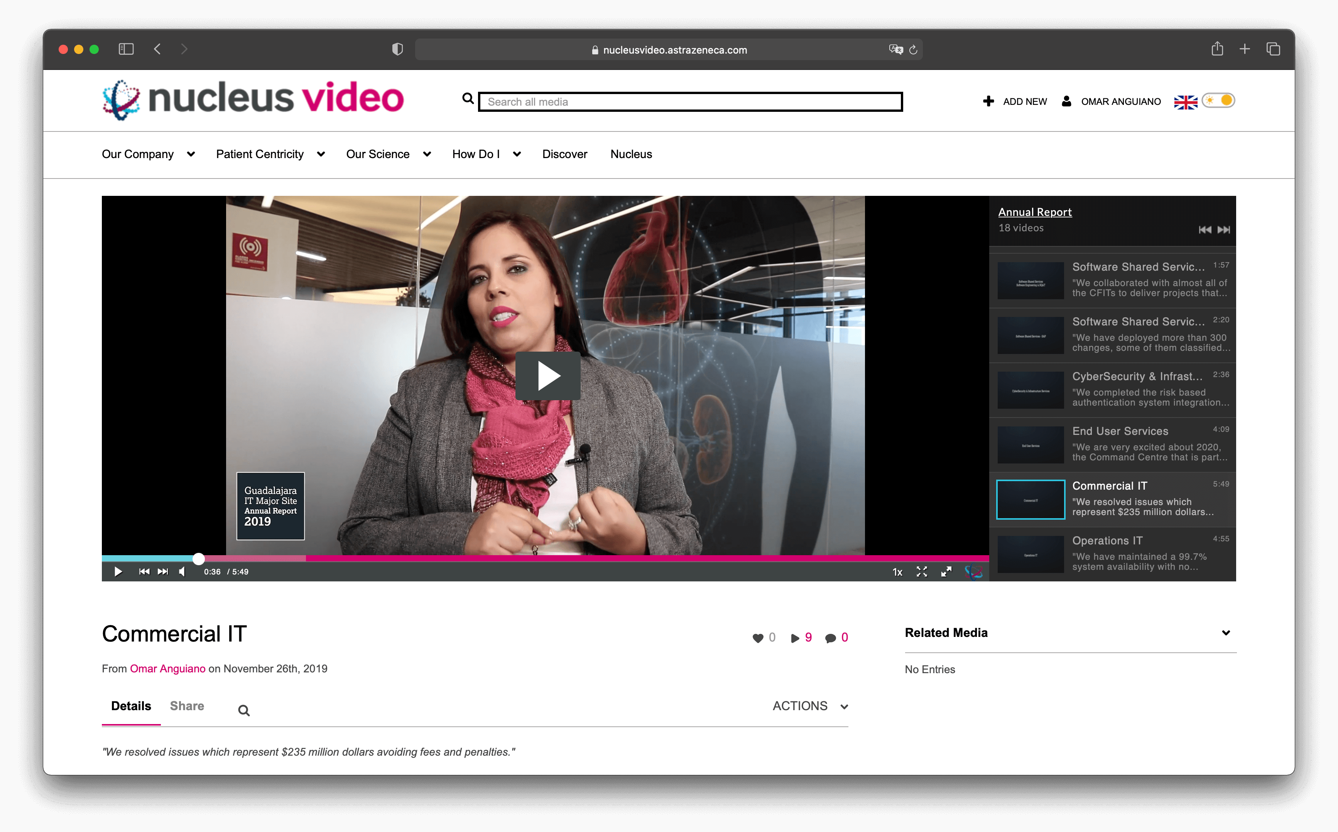Click the heart like icon
The height and width of the screenshot is (832, 1338).
(x=758, y=638)
